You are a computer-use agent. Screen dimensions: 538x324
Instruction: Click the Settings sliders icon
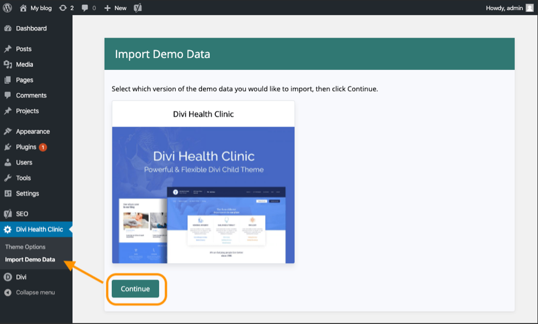[x=8, y=193]
